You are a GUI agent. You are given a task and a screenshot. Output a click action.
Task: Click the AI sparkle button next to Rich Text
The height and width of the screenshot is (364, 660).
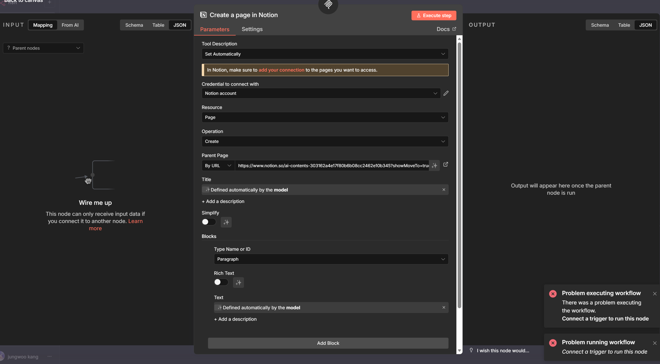coord(238,282)
